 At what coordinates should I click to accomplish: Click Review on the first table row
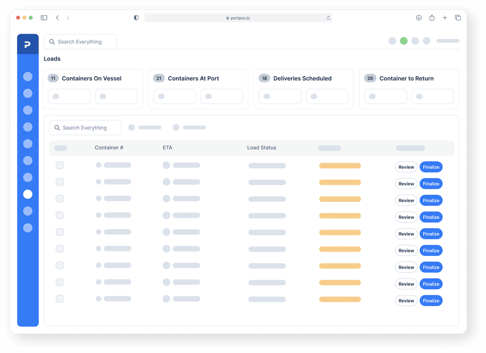click(x=406, y=167)
